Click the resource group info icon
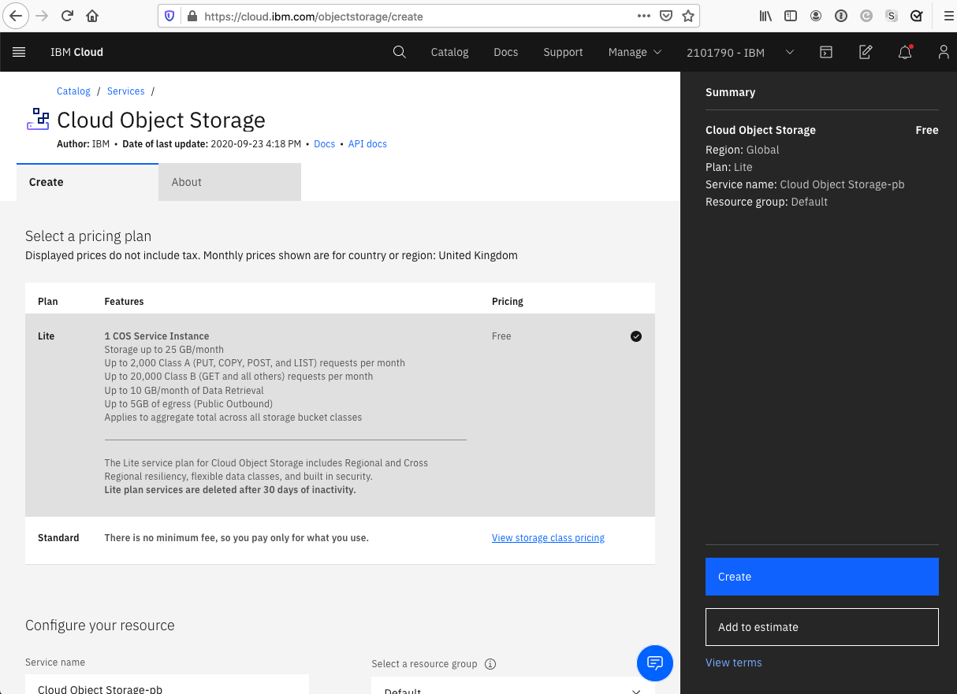The height and width of the screenshot is (694, 957). 490,664
